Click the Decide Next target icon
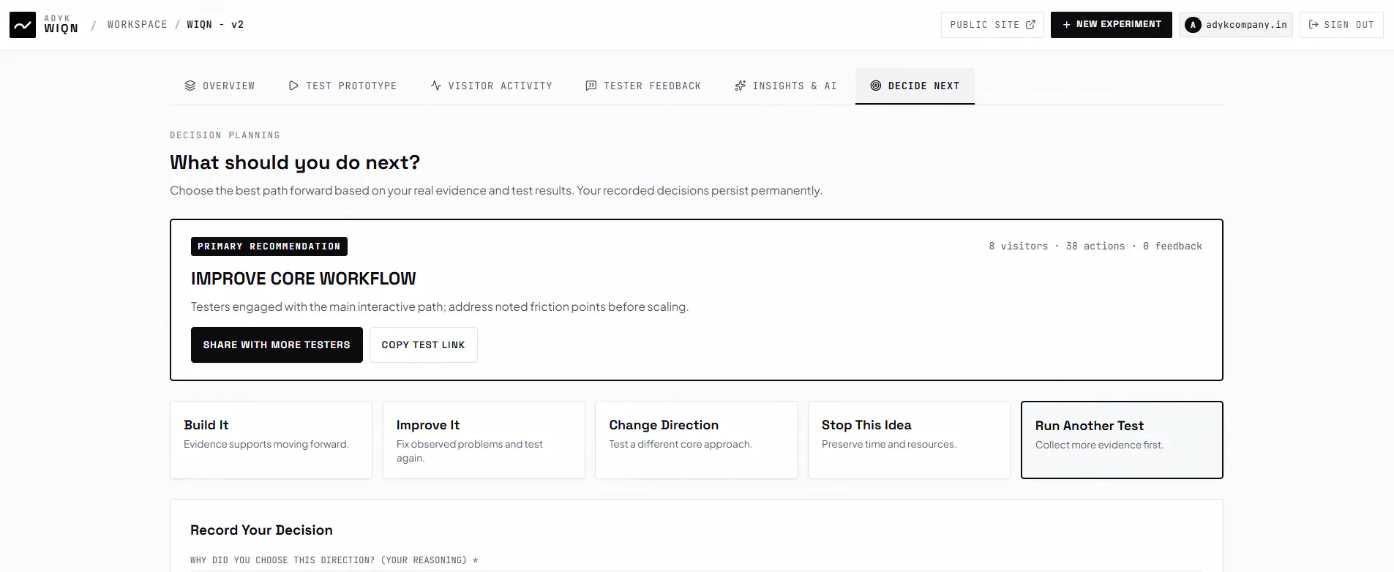Viewport: 1394px width, 572px height. (876, 86)
